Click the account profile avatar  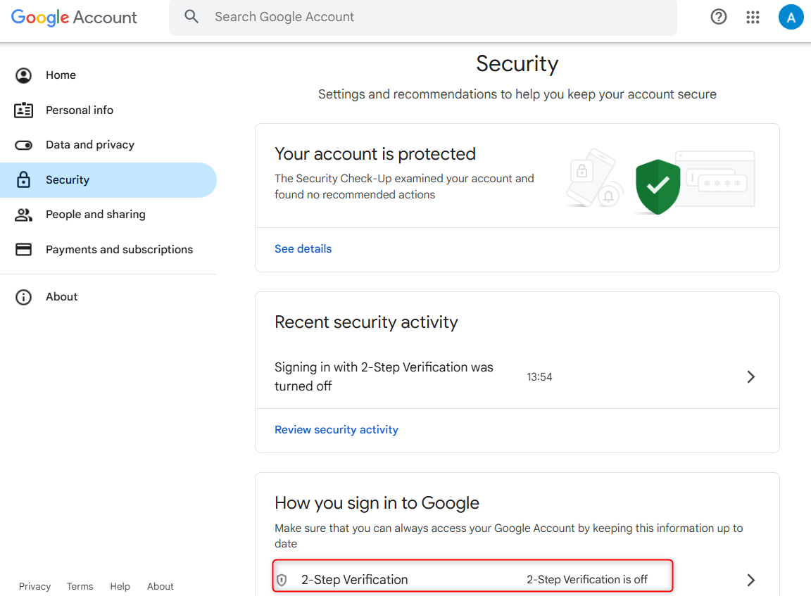point(791,18)
